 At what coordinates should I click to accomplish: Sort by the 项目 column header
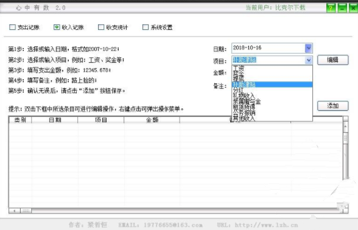coord(101,120)
